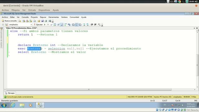Open SSMS Ayuda menu
Viewport: 199px width, 112px height.
[84, 17]
